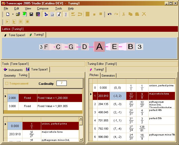179x145 pixels.
Task: Open the Compose menu
Action: 43,8
